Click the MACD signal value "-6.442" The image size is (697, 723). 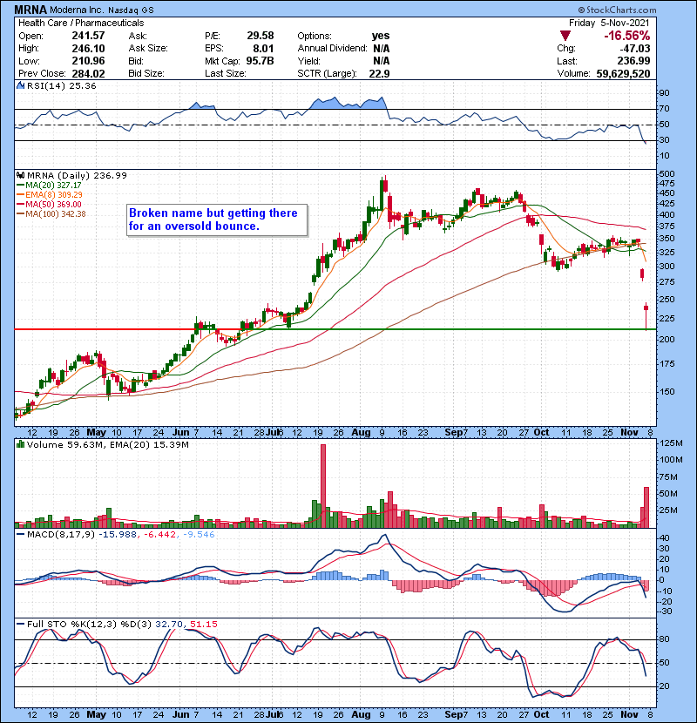(x=160, y=535)
